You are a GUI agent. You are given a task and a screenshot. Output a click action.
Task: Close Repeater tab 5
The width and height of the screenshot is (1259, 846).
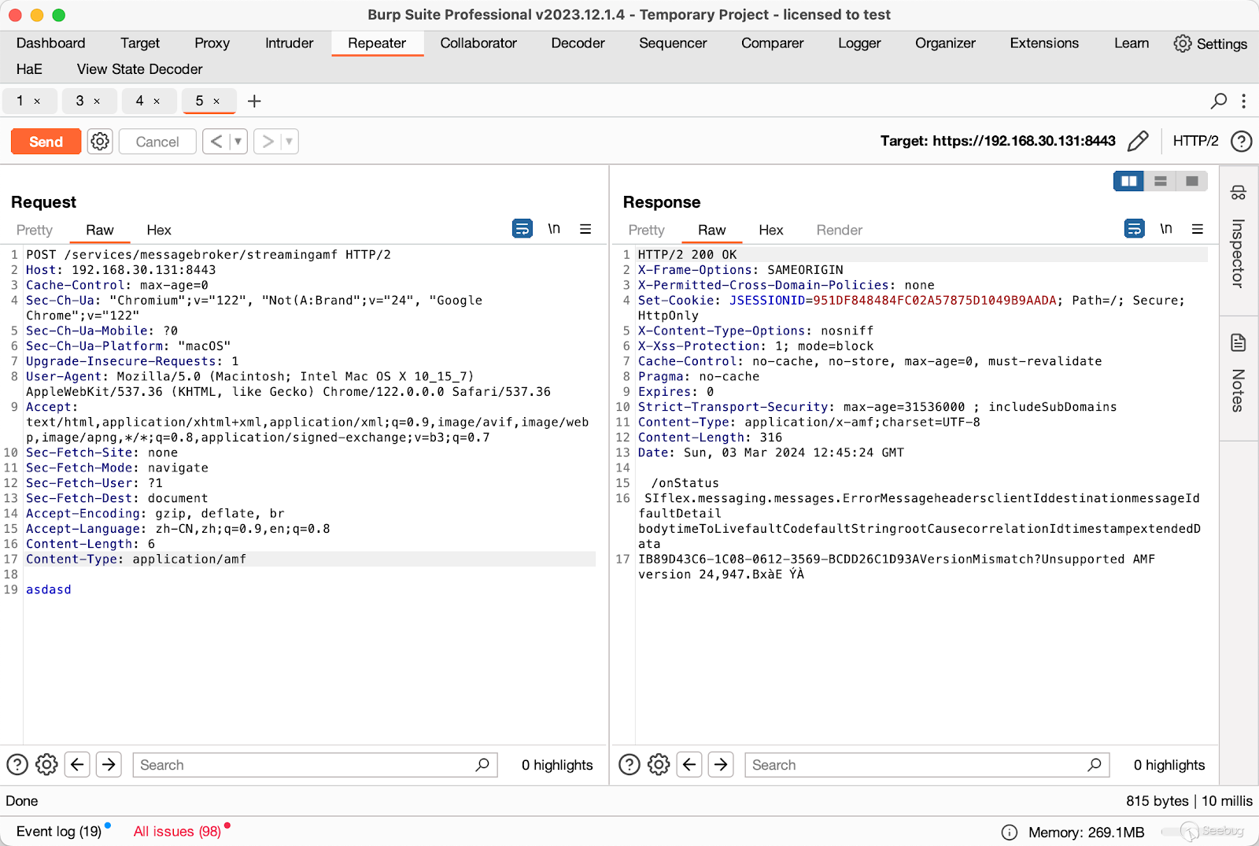pyautogui.click(x=216, y=102)
